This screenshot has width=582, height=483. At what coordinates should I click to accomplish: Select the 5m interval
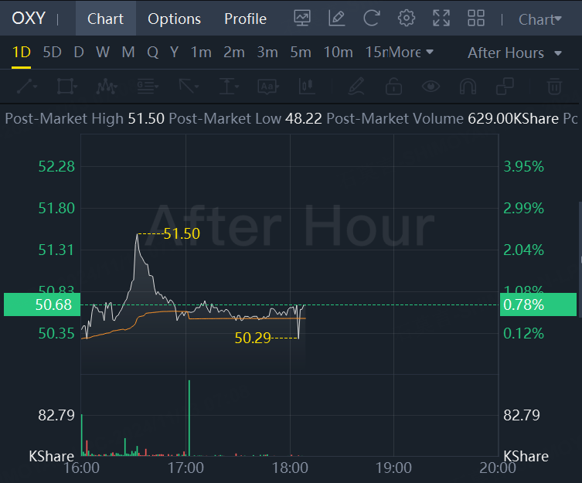coord(301,53)
